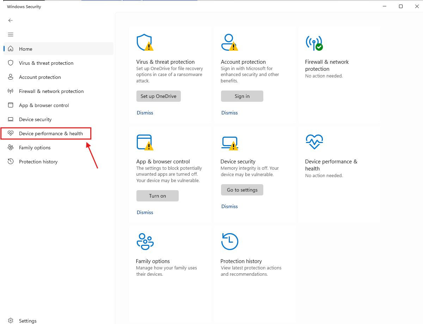Open the App & browser control window icon
Image resolution: width=423 pixels, height=324 pixels.
[x=145, y=142]
